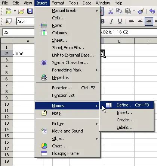
Task: Choose Link to External Data...
Action: pyautogui.click(x=67, y=55)
